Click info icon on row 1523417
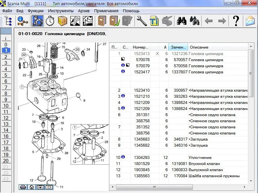 pyautogui.click(x=123, y=71)
